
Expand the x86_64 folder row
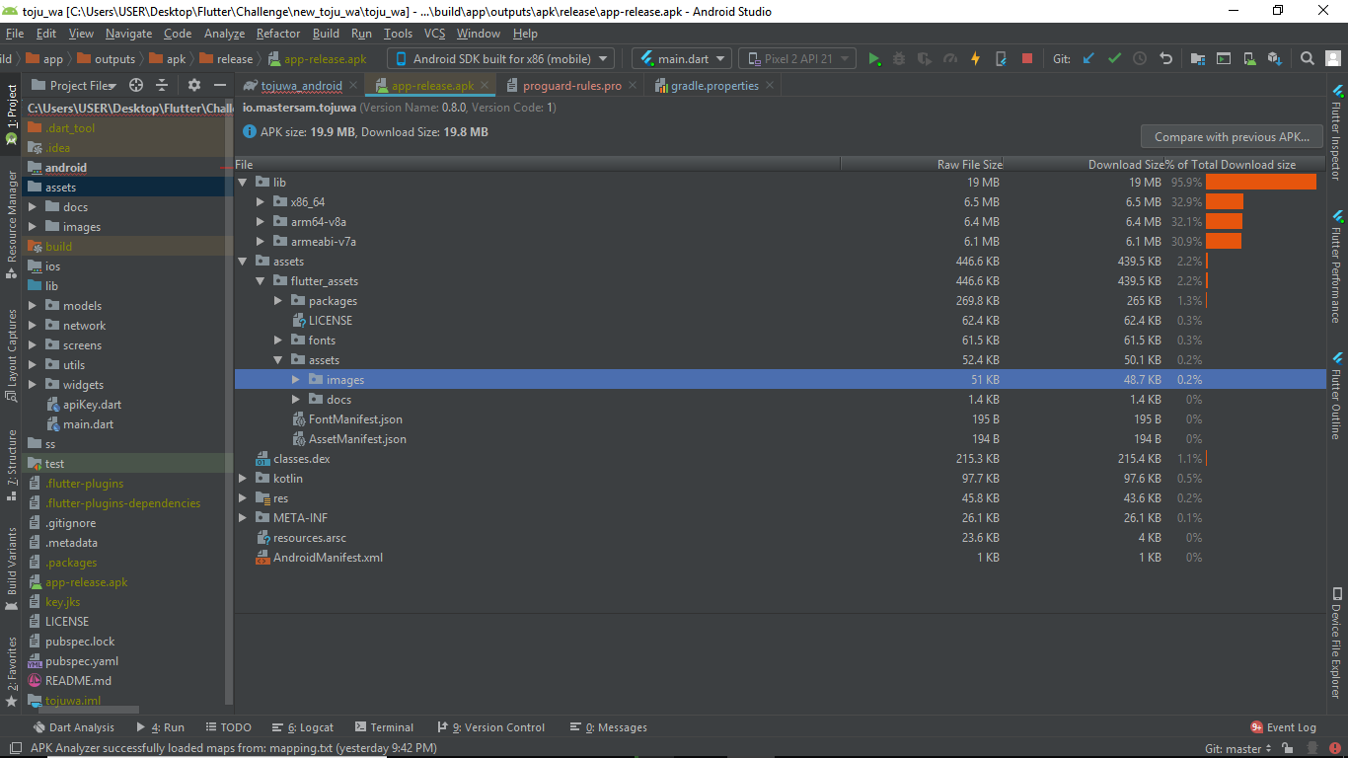click(x=261, y=202)
